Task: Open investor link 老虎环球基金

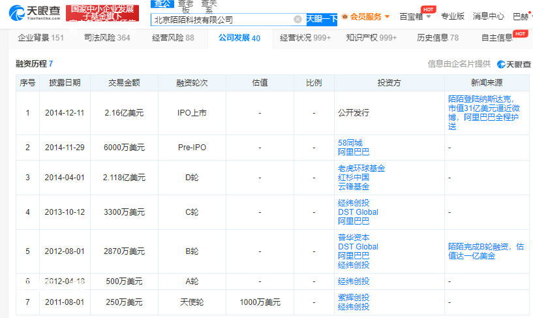Action: pos(361,168)
